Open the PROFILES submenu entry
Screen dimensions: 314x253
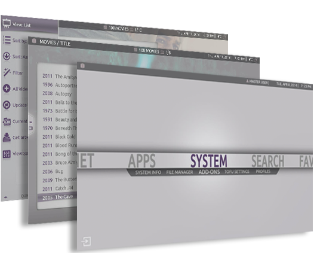pos(263,171)
